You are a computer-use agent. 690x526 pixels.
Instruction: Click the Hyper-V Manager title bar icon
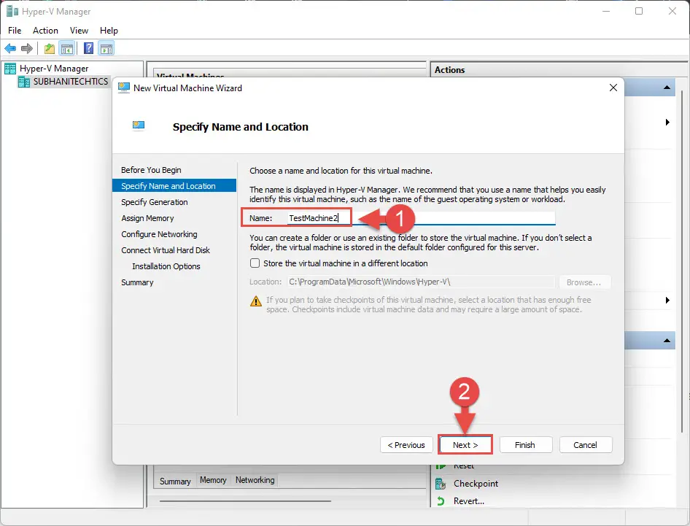click(x=12, y=11)
